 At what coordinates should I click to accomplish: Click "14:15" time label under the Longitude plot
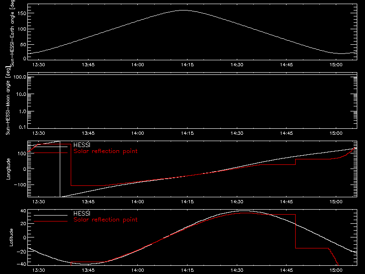187,201
